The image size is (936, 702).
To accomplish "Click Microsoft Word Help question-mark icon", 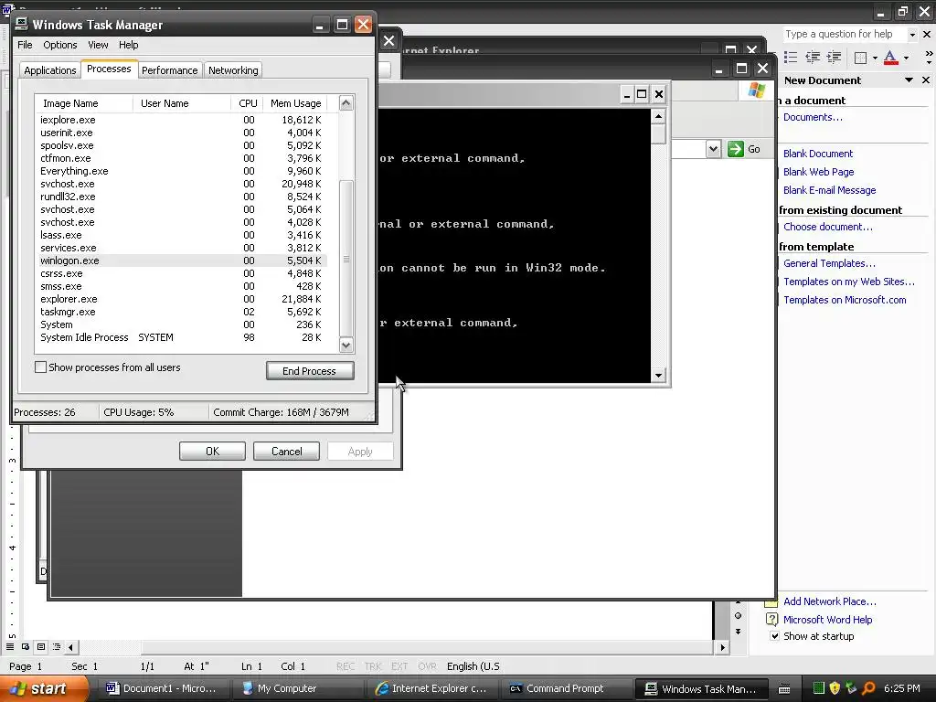I will (771, 620).
